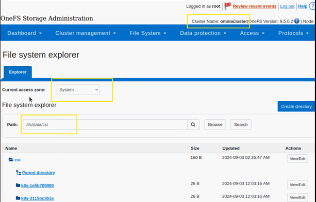
Task: Open the Parent directory link
Action: tap(39, 173)
